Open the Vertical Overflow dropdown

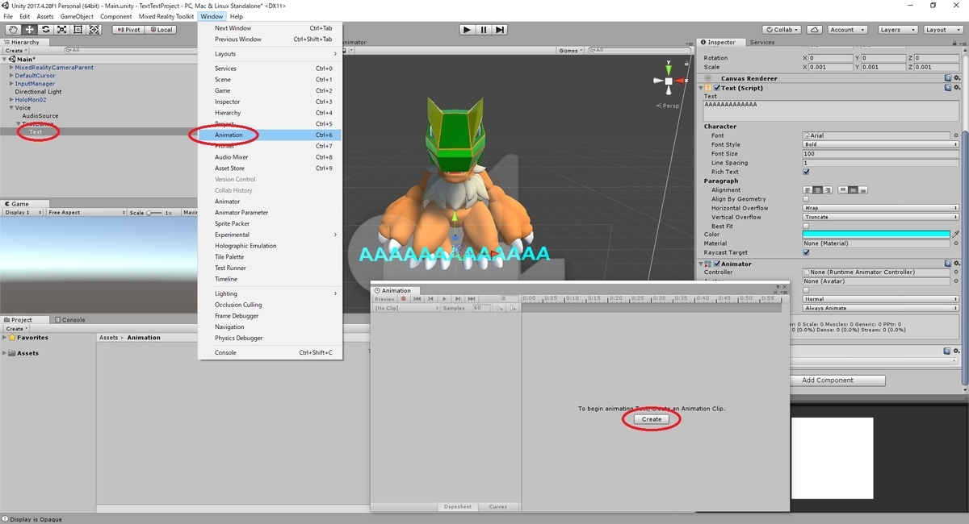(880, 217)
